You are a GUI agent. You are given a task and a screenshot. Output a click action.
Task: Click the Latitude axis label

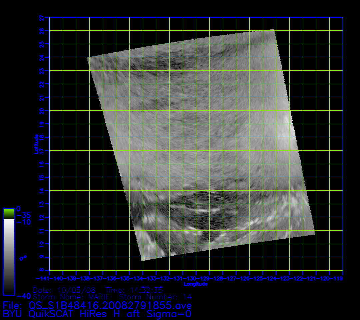pos(36,144)
